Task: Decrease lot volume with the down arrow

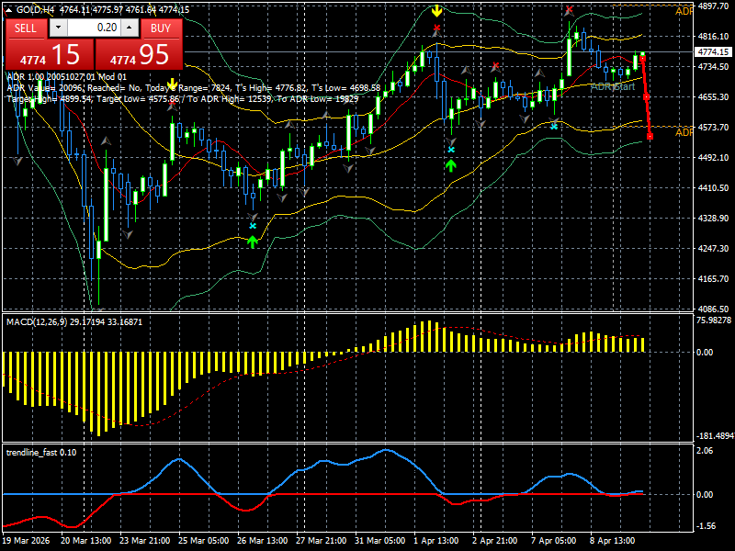Action: tap(58, 28)
